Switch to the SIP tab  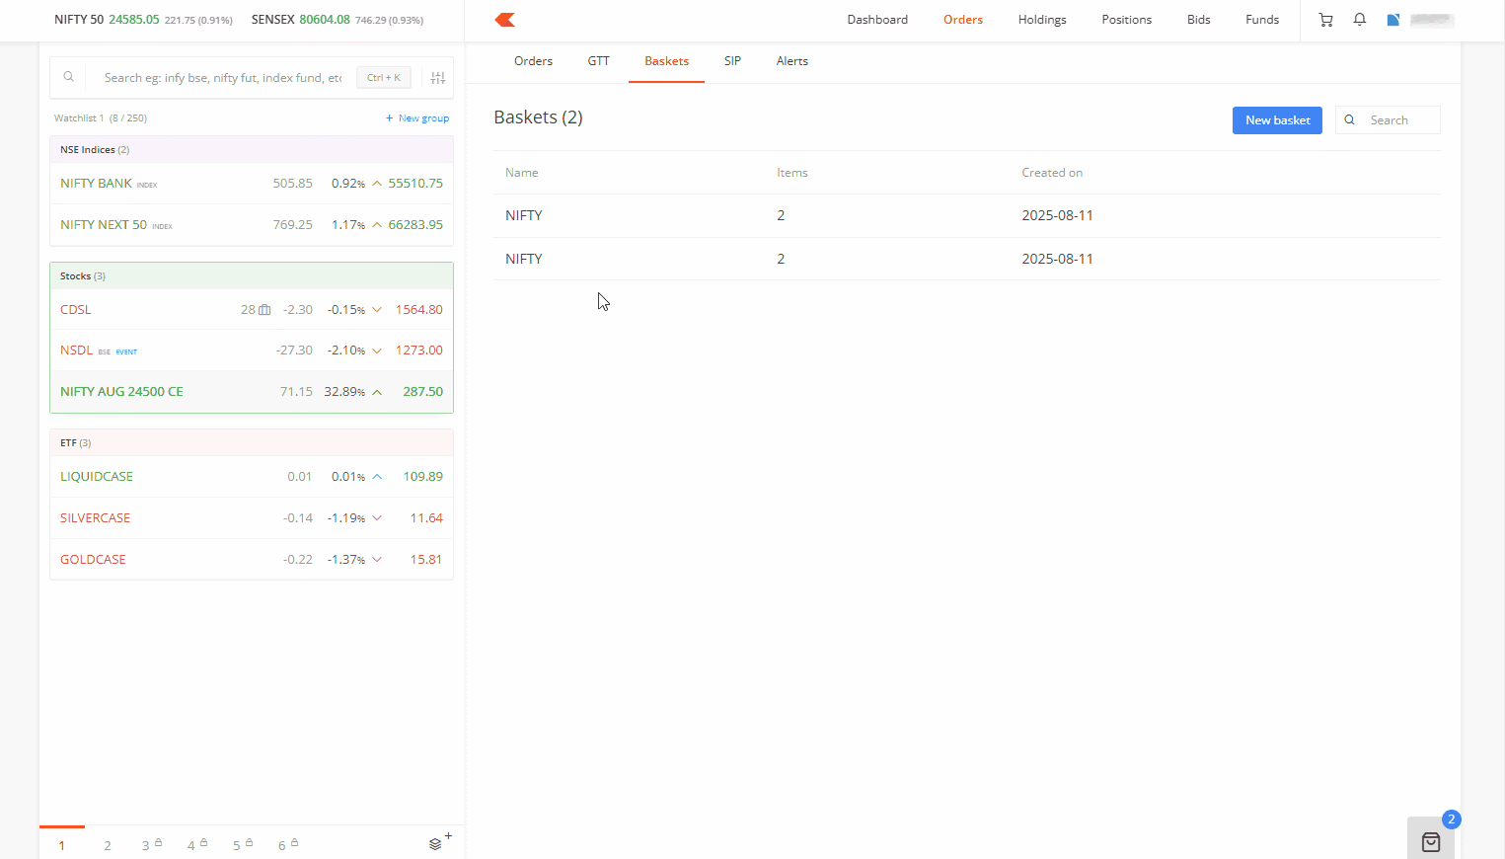click(732, 61)
